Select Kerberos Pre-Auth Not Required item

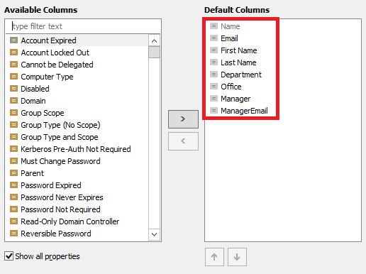pyautogui.click(x=76, y=149)
